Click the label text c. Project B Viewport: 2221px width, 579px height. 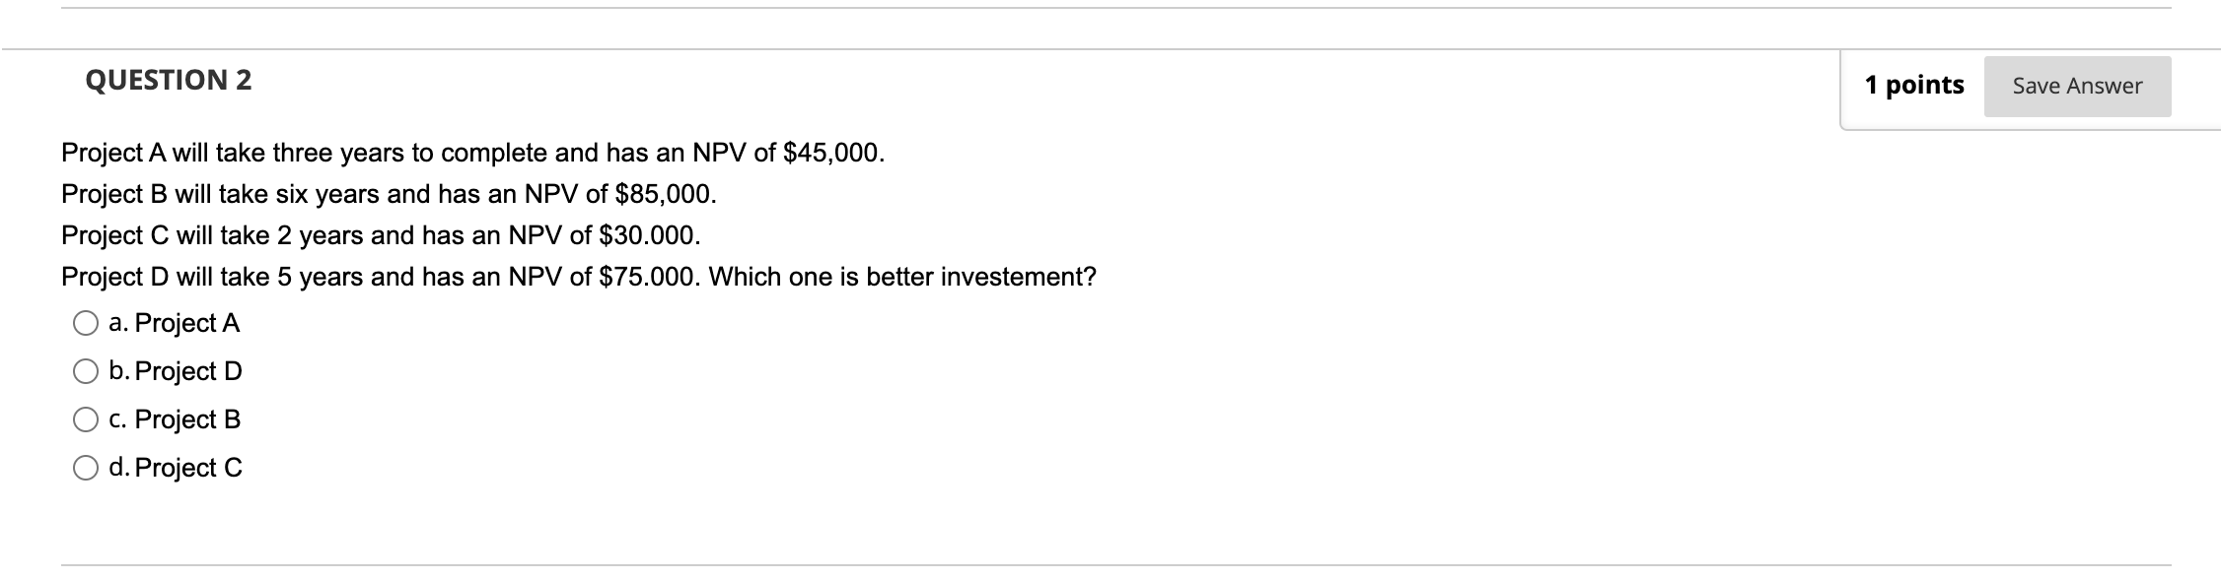pos(175,418)
